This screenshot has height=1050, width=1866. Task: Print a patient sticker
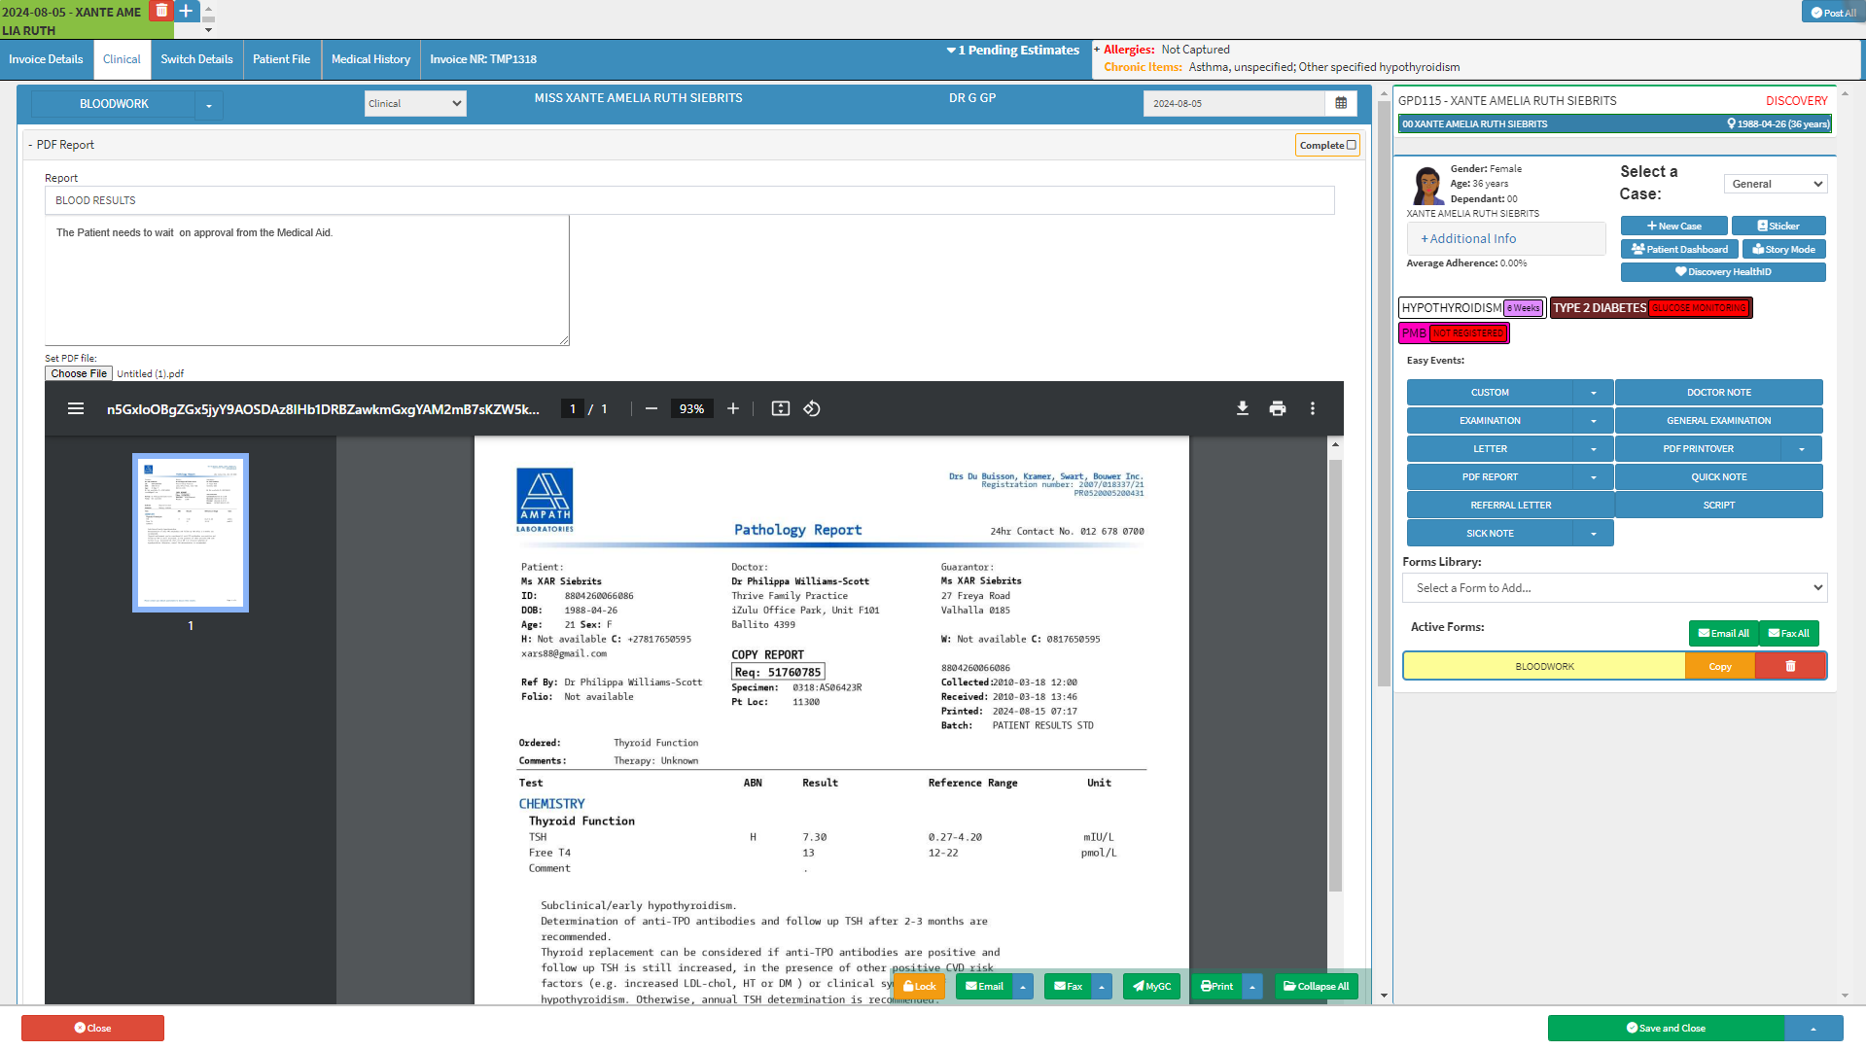coord(1778,226)
